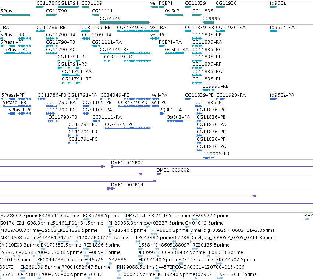
Task: Select the veli gene label
Action: [154, 3]
